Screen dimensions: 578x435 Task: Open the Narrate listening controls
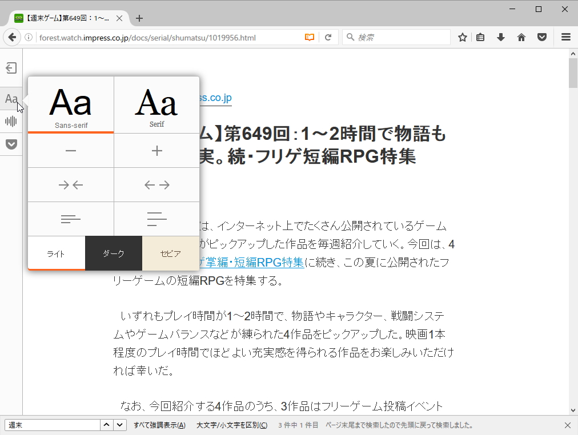(10, 121)
